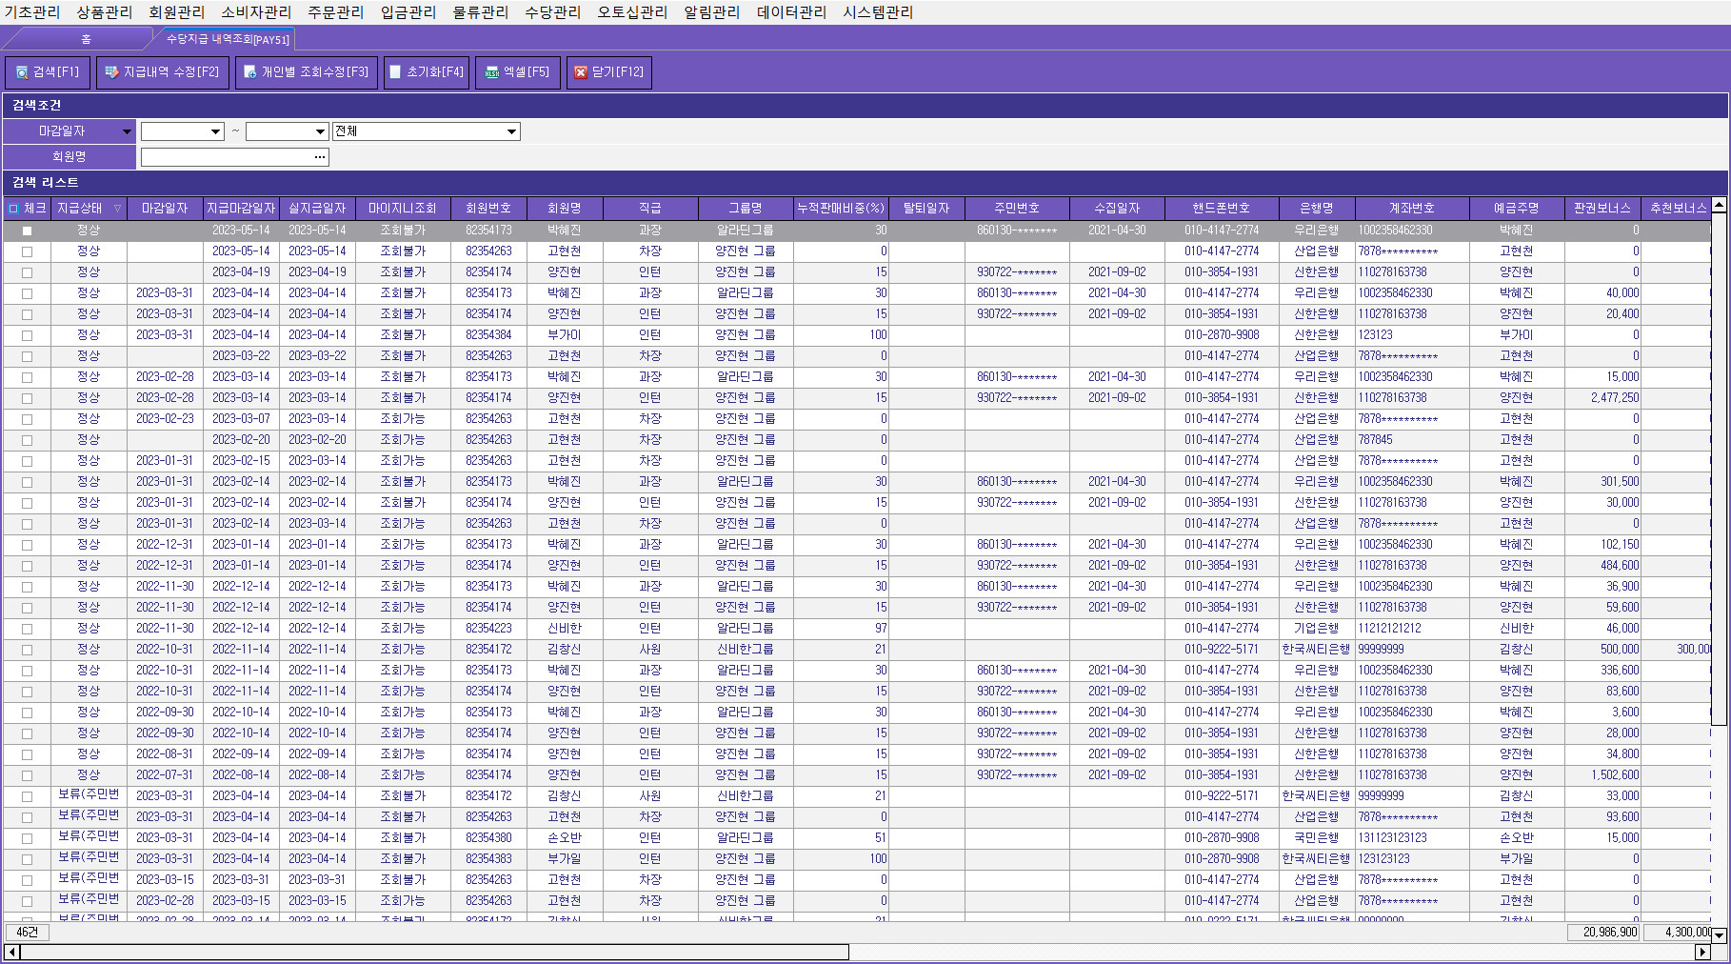Sort by the 마감일자 column header

point(165,209)
